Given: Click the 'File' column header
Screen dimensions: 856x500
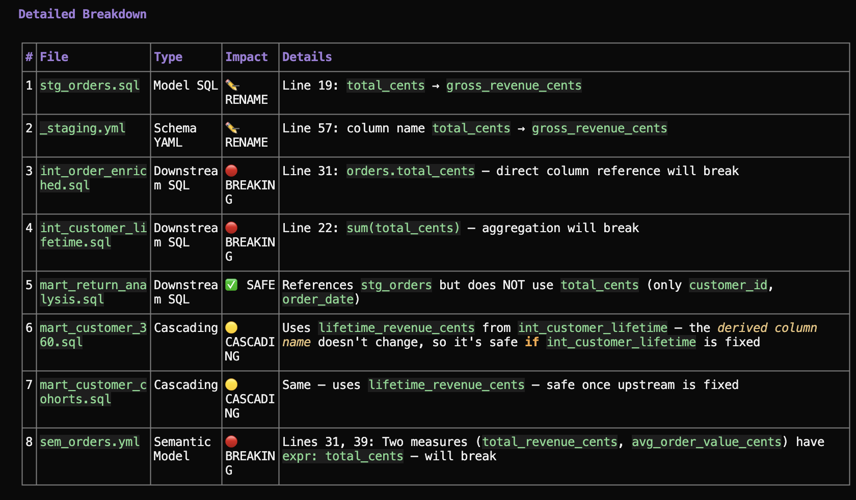Looking at the screenshot, I should click(x=54, y=57).
